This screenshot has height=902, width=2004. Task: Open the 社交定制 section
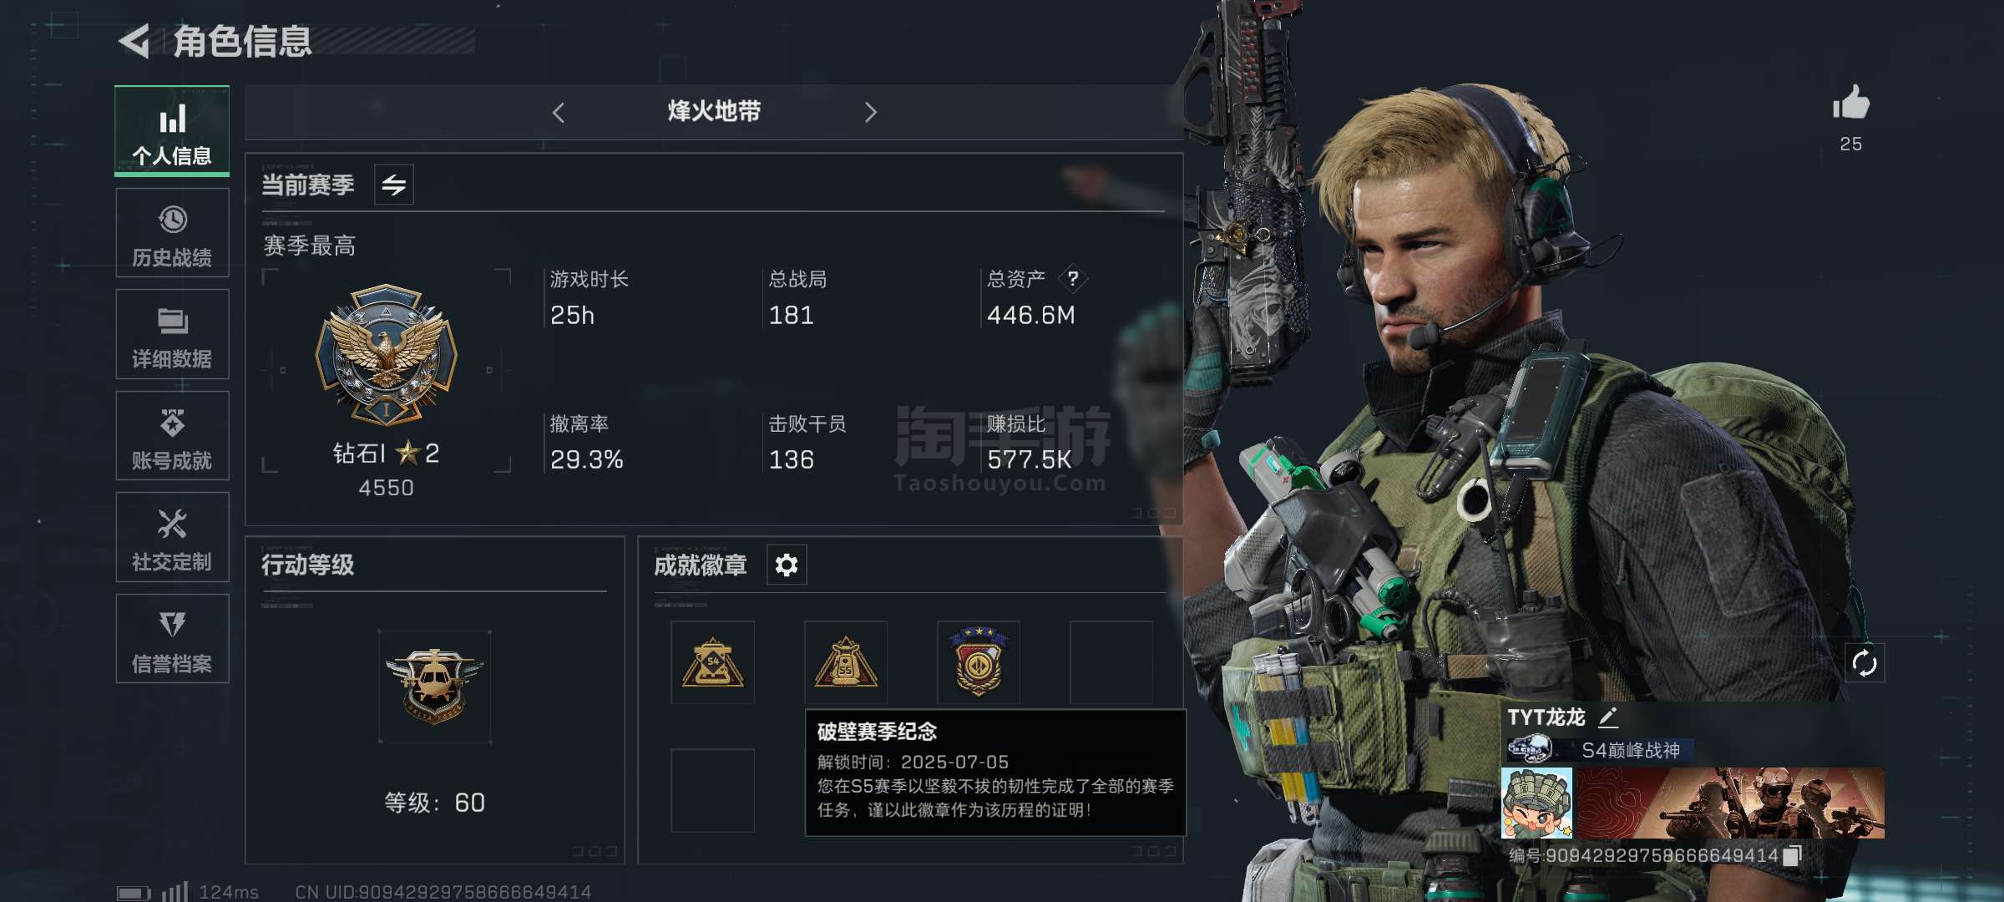pyautogui.click(x=172, y=537)
